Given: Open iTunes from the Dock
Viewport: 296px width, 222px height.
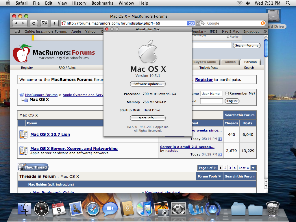Looking at the screenshot, I should (144, 209).
